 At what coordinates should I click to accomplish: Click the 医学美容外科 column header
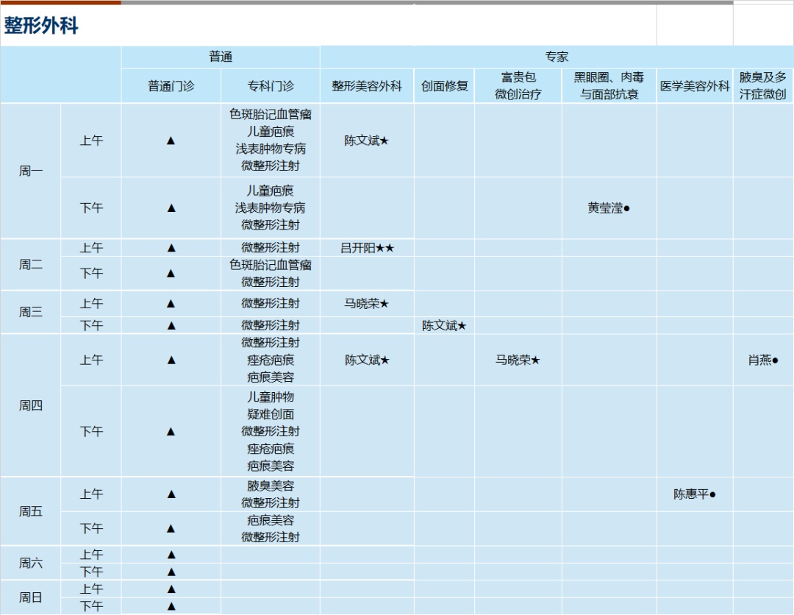(x=695, y=86)
